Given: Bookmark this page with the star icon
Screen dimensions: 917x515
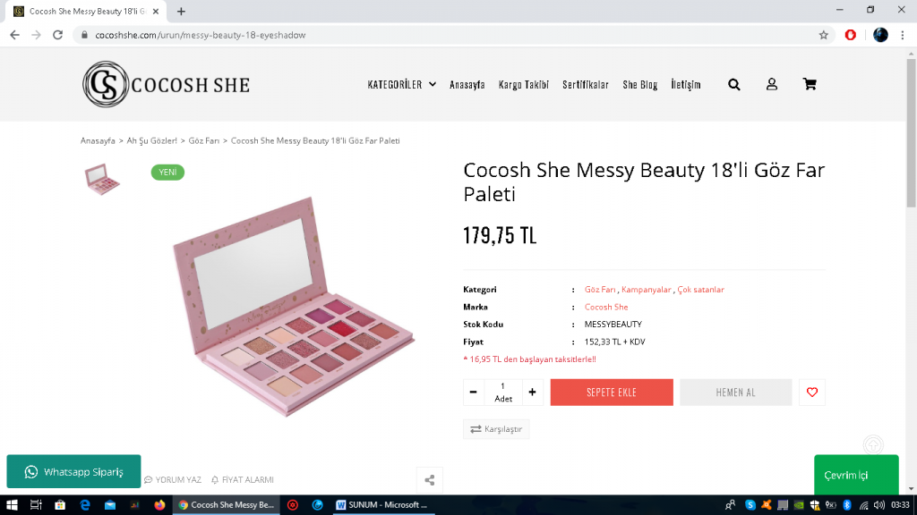Looking at the screenshot, I should tap(823, 35).
